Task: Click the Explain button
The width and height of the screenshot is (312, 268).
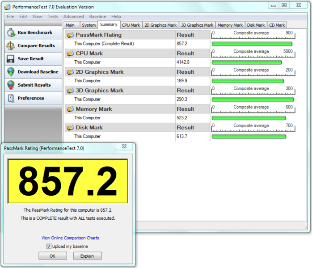Action: click(87, 256)
